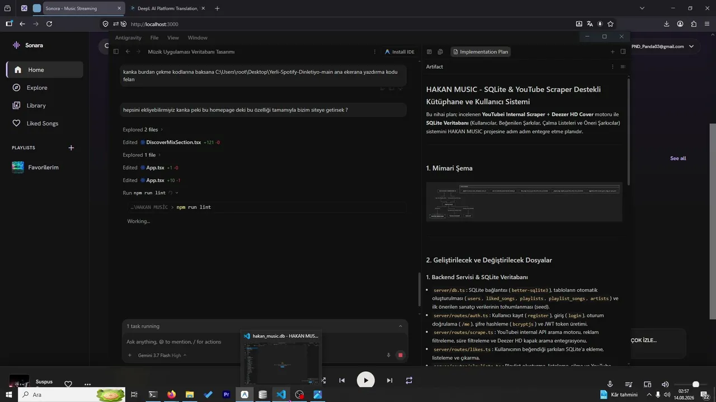The width and height of the screenshot is (716, 402).
Task: Open the architecture diagram under Mimari Şema
Action: click(524, 202)
